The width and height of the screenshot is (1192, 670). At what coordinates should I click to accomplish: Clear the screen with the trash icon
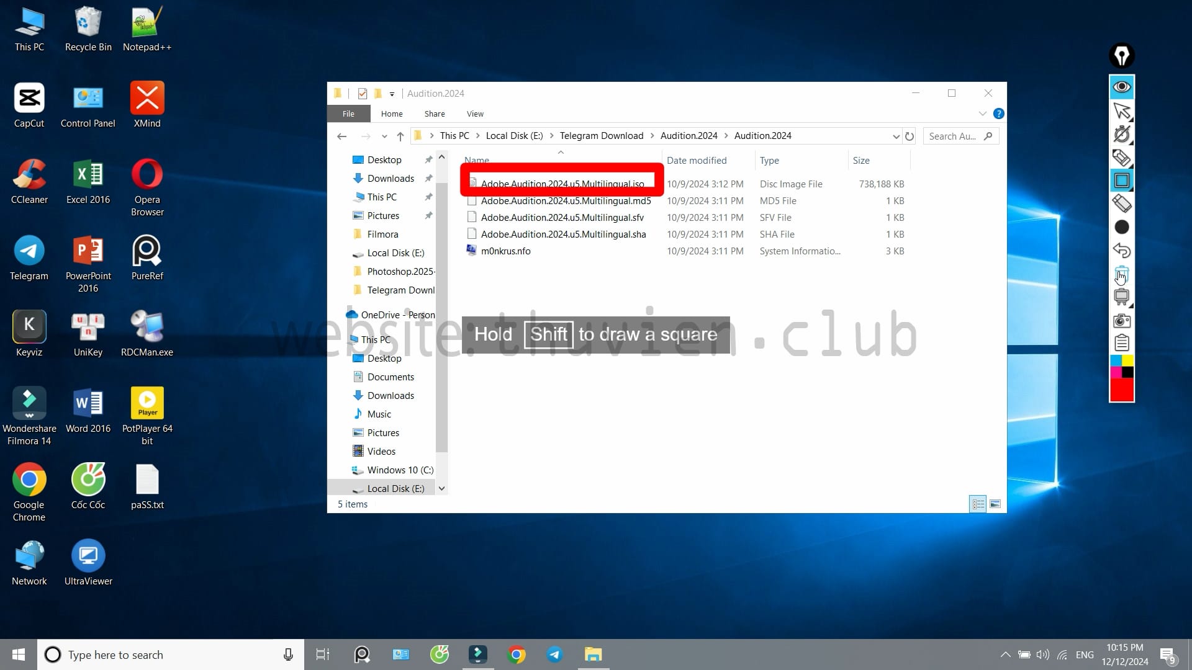[1121, 274]
